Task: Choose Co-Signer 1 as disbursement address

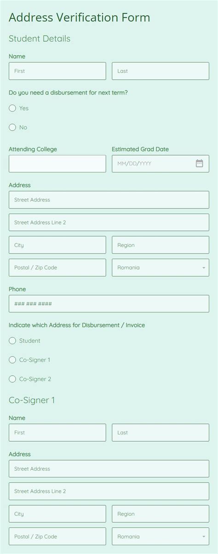Action: coord(12,360)
